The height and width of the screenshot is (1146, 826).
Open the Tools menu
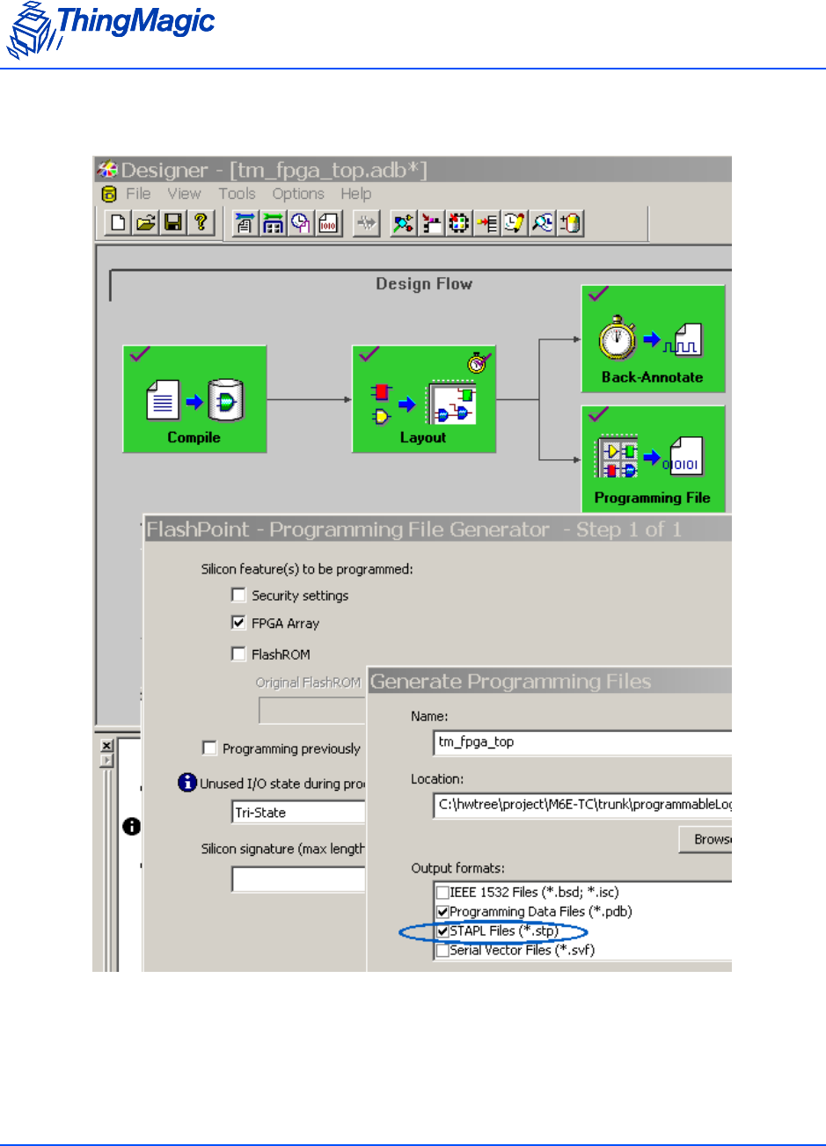coord(238,193)
